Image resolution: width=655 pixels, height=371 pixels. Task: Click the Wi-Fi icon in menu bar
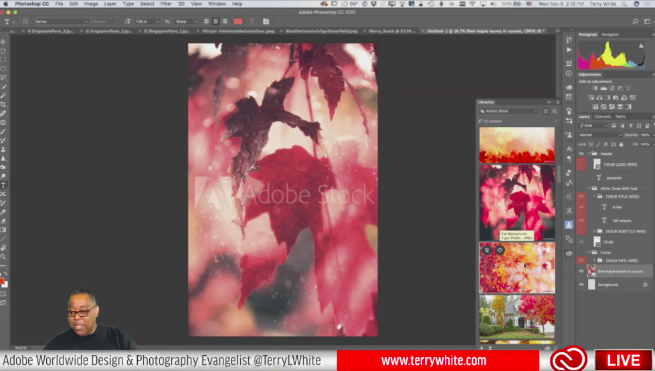coord(472,4)
